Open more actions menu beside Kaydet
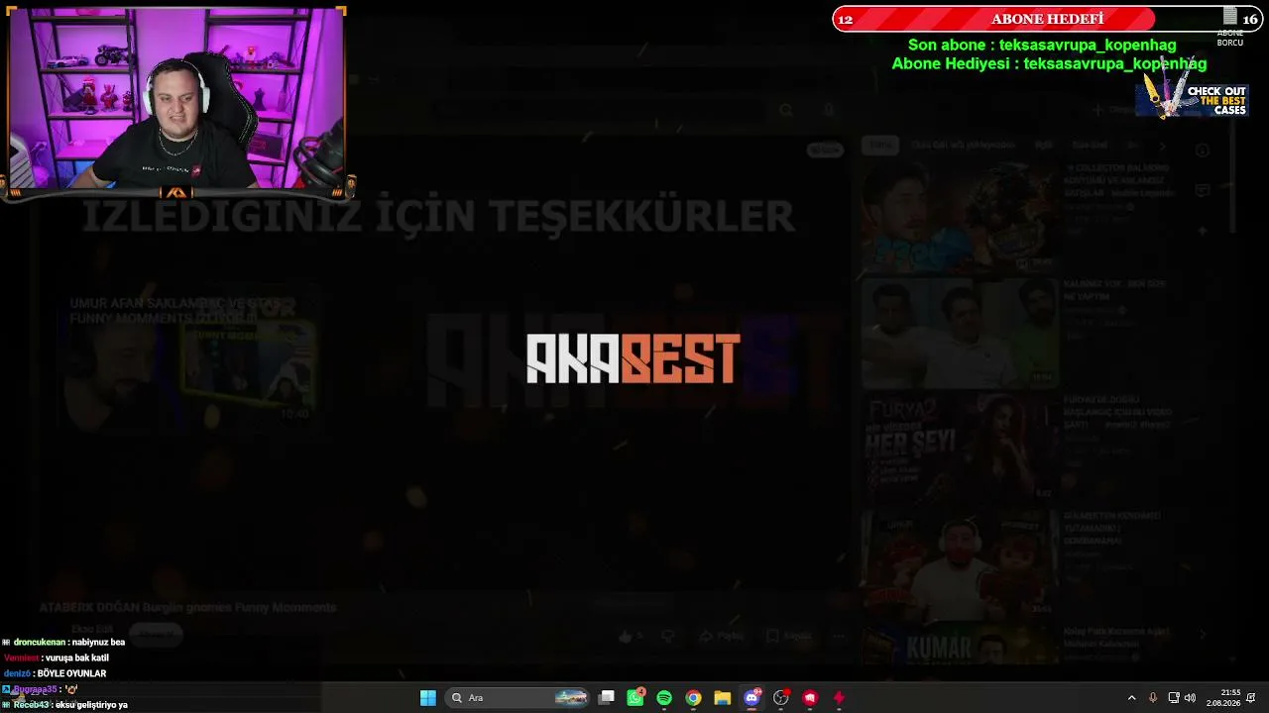 pyautogui.click(x=839, y=637)
